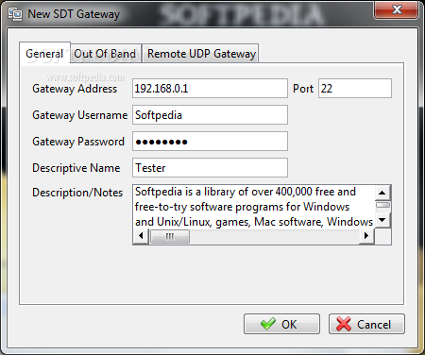Click the Port field showing 22
Image resolution: width=425 pixels, height=355 pixels.
click(x=355, y=89)
